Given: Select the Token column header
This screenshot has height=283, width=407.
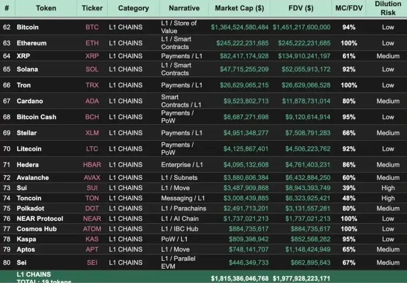Looking at the screenshot, I should pyautogui.click(x=46, y=8).
